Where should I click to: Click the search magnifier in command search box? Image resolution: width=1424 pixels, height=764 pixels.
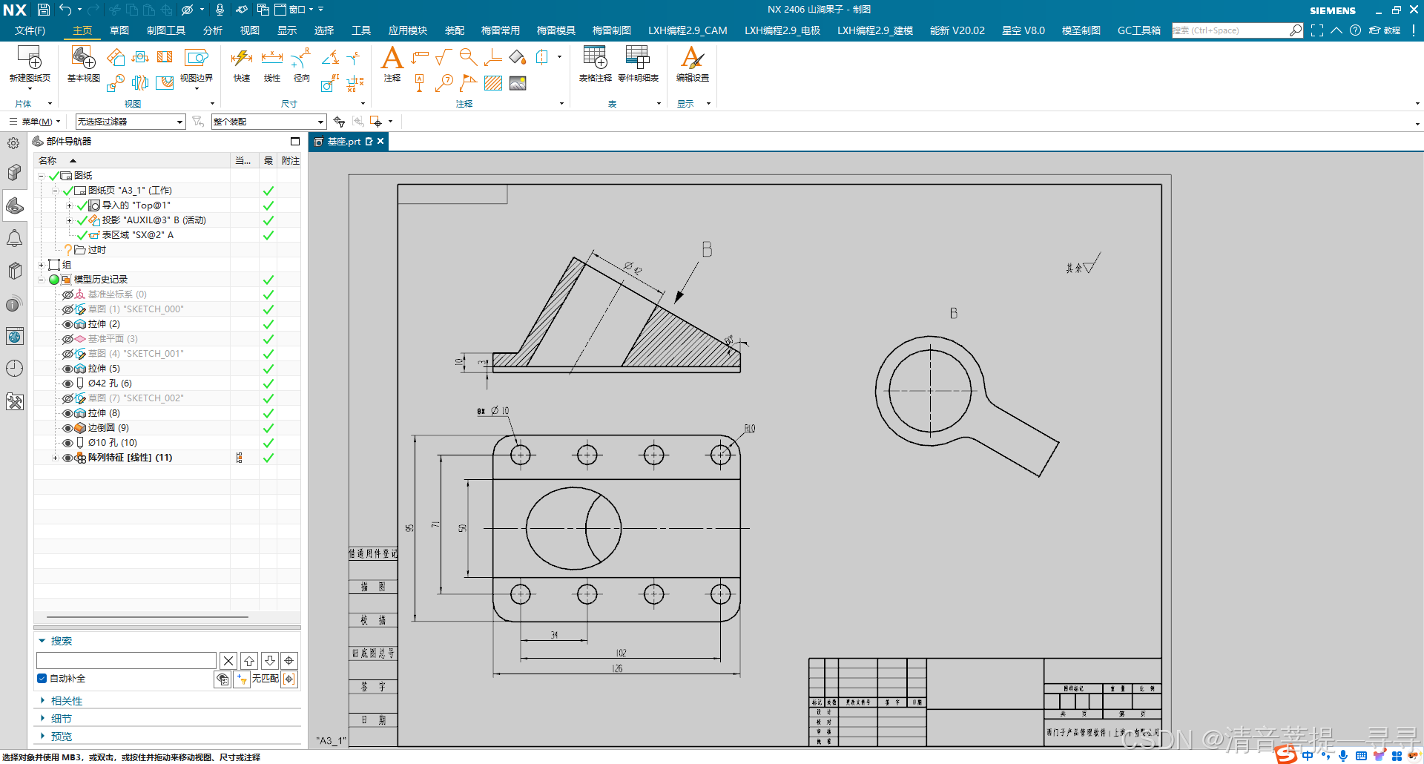click(1296, 30)
